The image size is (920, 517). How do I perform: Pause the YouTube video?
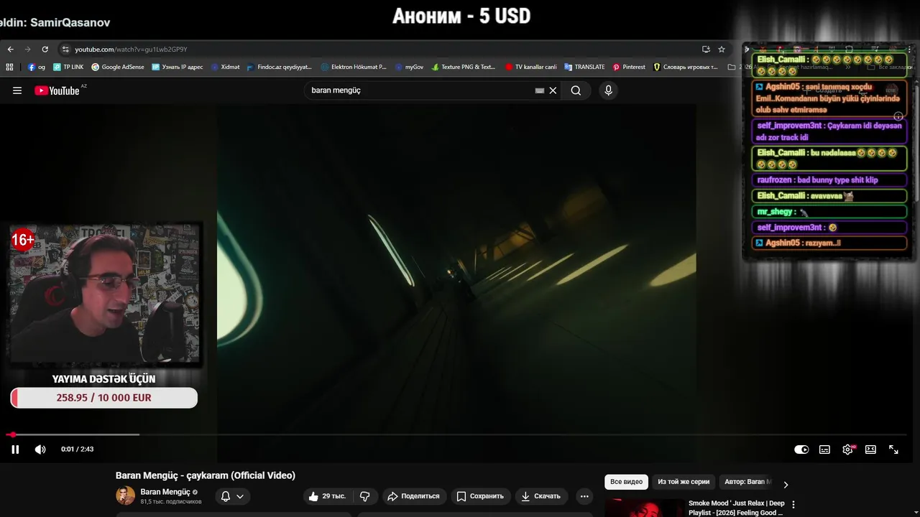(x=15, y=450)
